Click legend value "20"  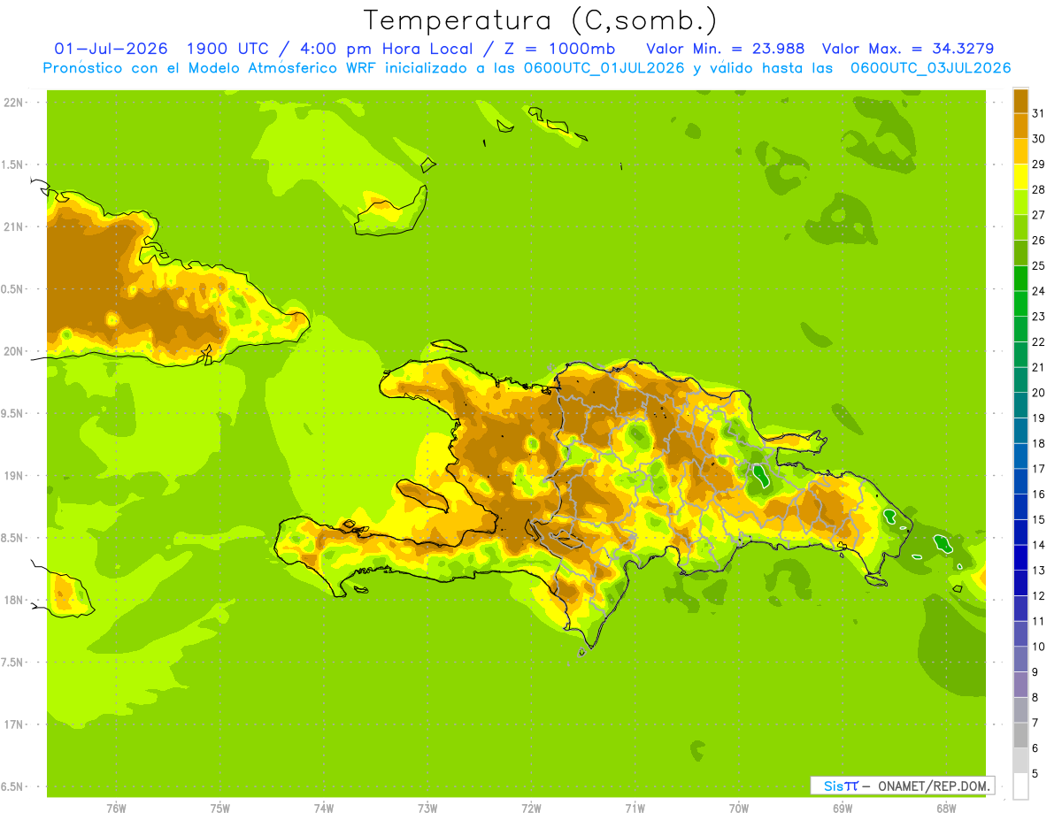tap(1039, 393)
